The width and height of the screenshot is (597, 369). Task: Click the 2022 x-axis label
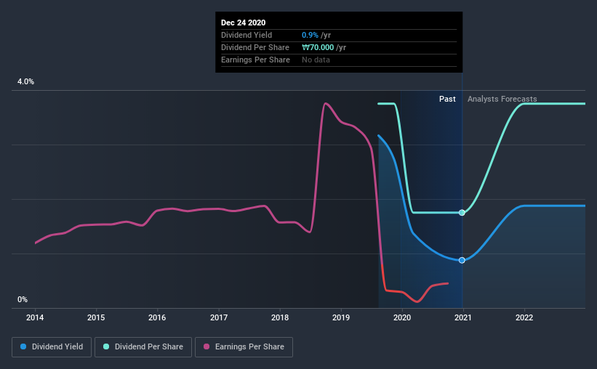pos(524,317)
